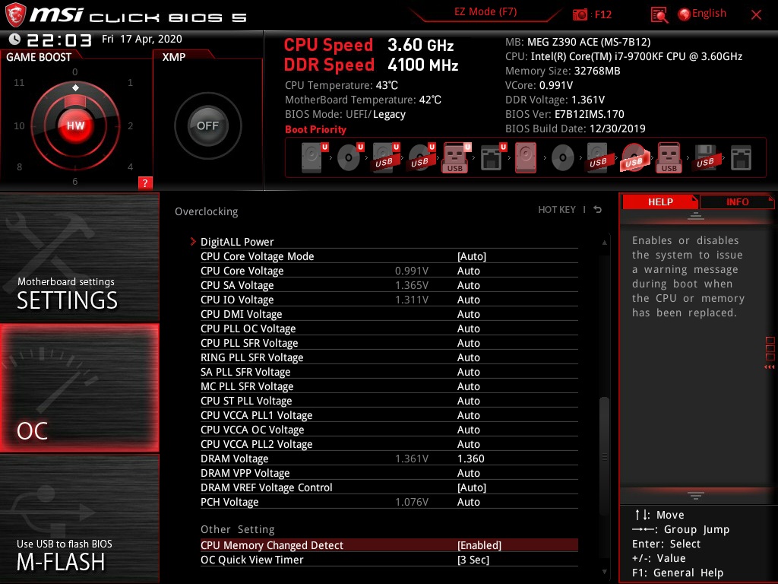The image size is (778, 584).
Task: Open the OC Quick View Timer [3 Sec] dropdown
Action: tap(473, 559)
